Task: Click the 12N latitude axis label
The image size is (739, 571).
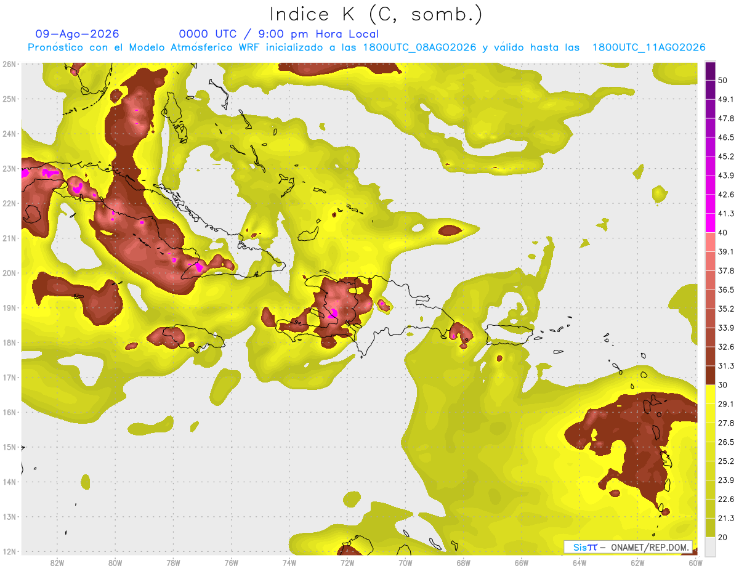Action: (x=9, y=551)
